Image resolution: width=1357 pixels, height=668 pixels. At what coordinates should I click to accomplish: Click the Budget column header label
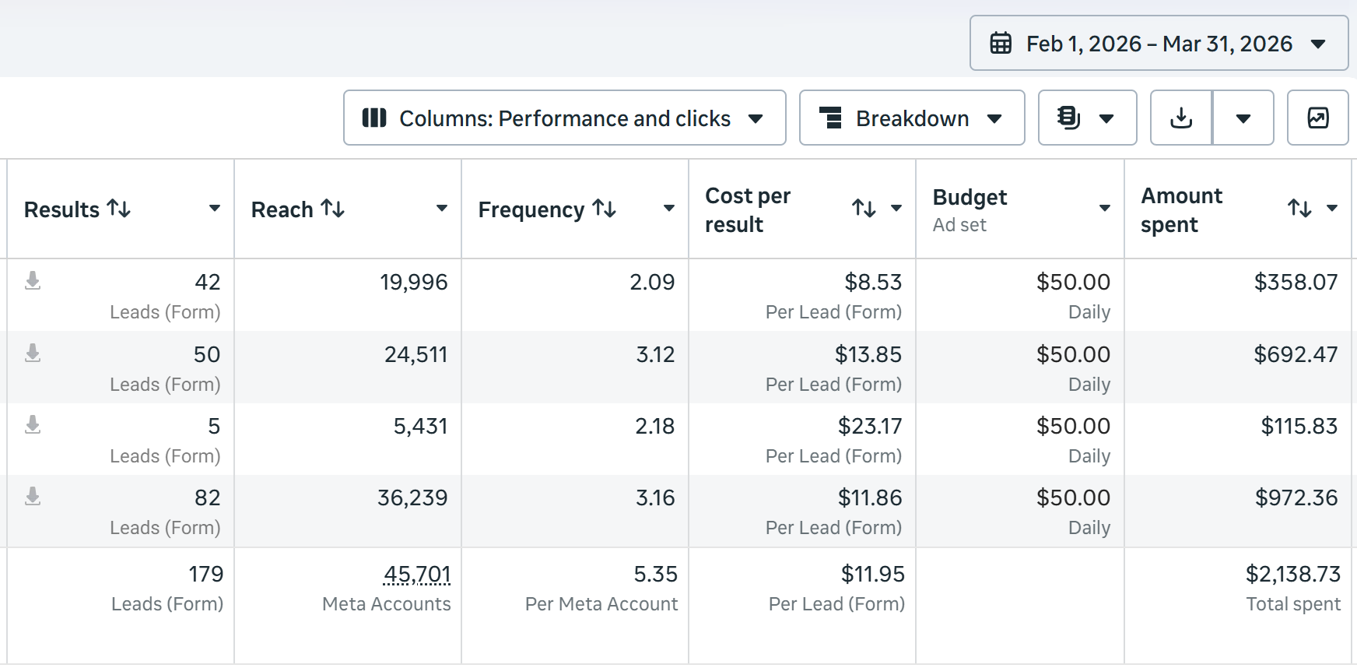[x=970, y=197]
